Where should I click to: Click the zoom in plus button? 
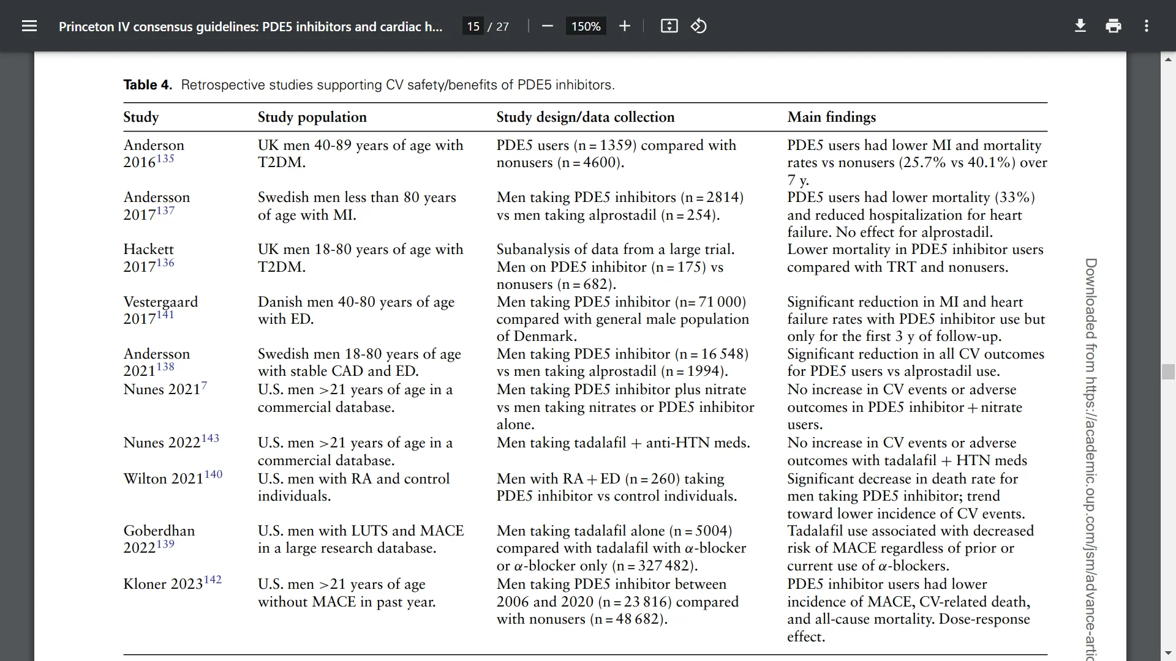[x=624, y=26]
